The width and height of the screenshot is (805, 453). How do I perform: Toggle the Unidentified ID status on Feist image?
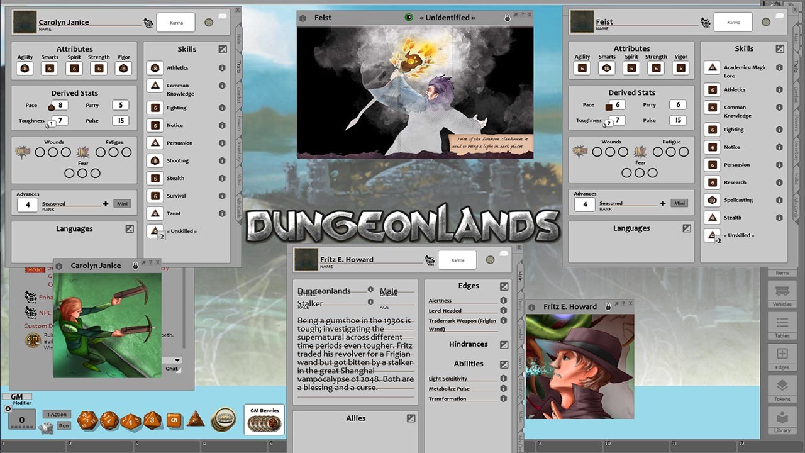coord(408,18)
